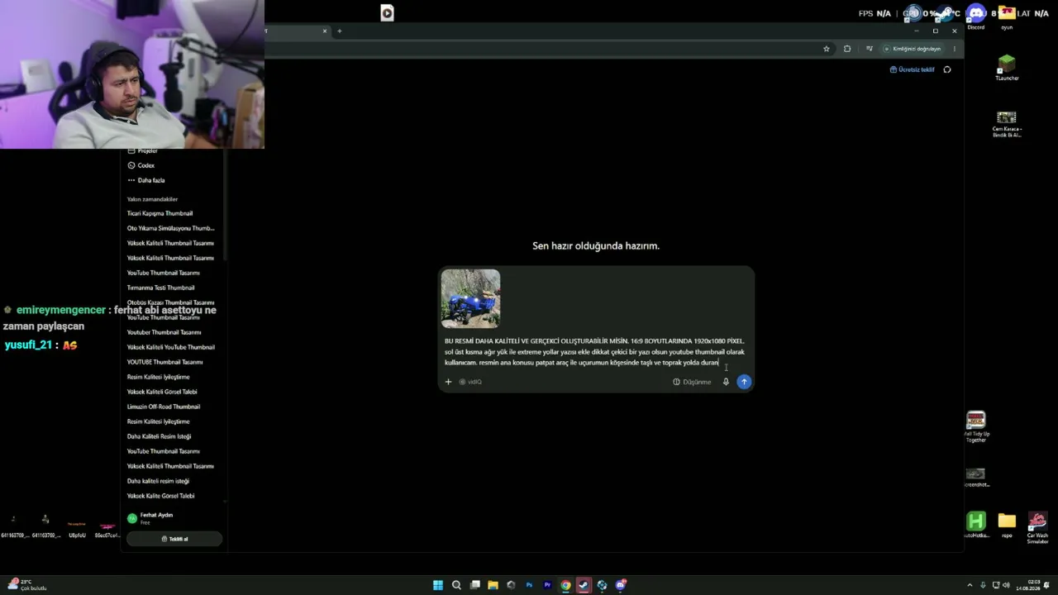Open the 'YOUTUBE Thumbnail Tasarımı' chat
The width and height of the screenshot is (1058, 595).
(x=164, y=362)
